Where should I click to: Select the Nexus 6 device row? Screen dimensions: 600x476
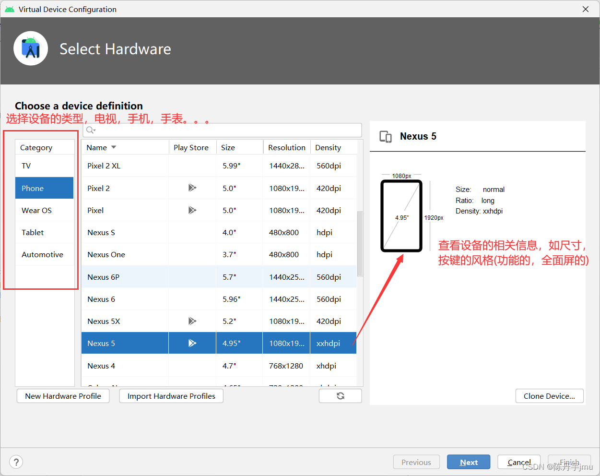coord(219,299)
